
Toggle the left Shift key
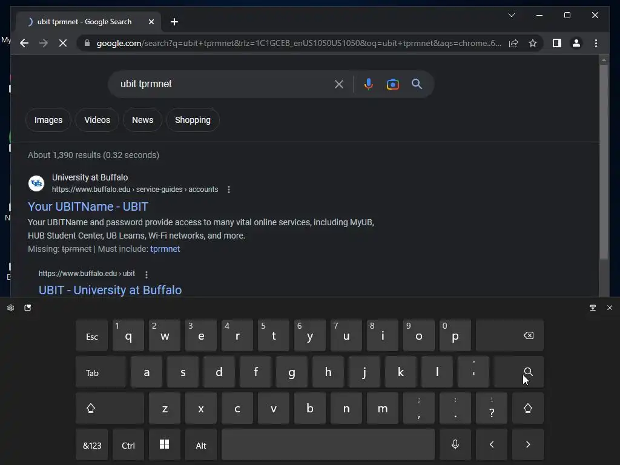[110, 409]
